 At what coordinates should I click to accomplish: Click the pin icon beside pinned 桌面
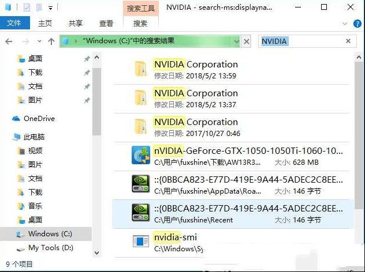click(x=87, y=59)
